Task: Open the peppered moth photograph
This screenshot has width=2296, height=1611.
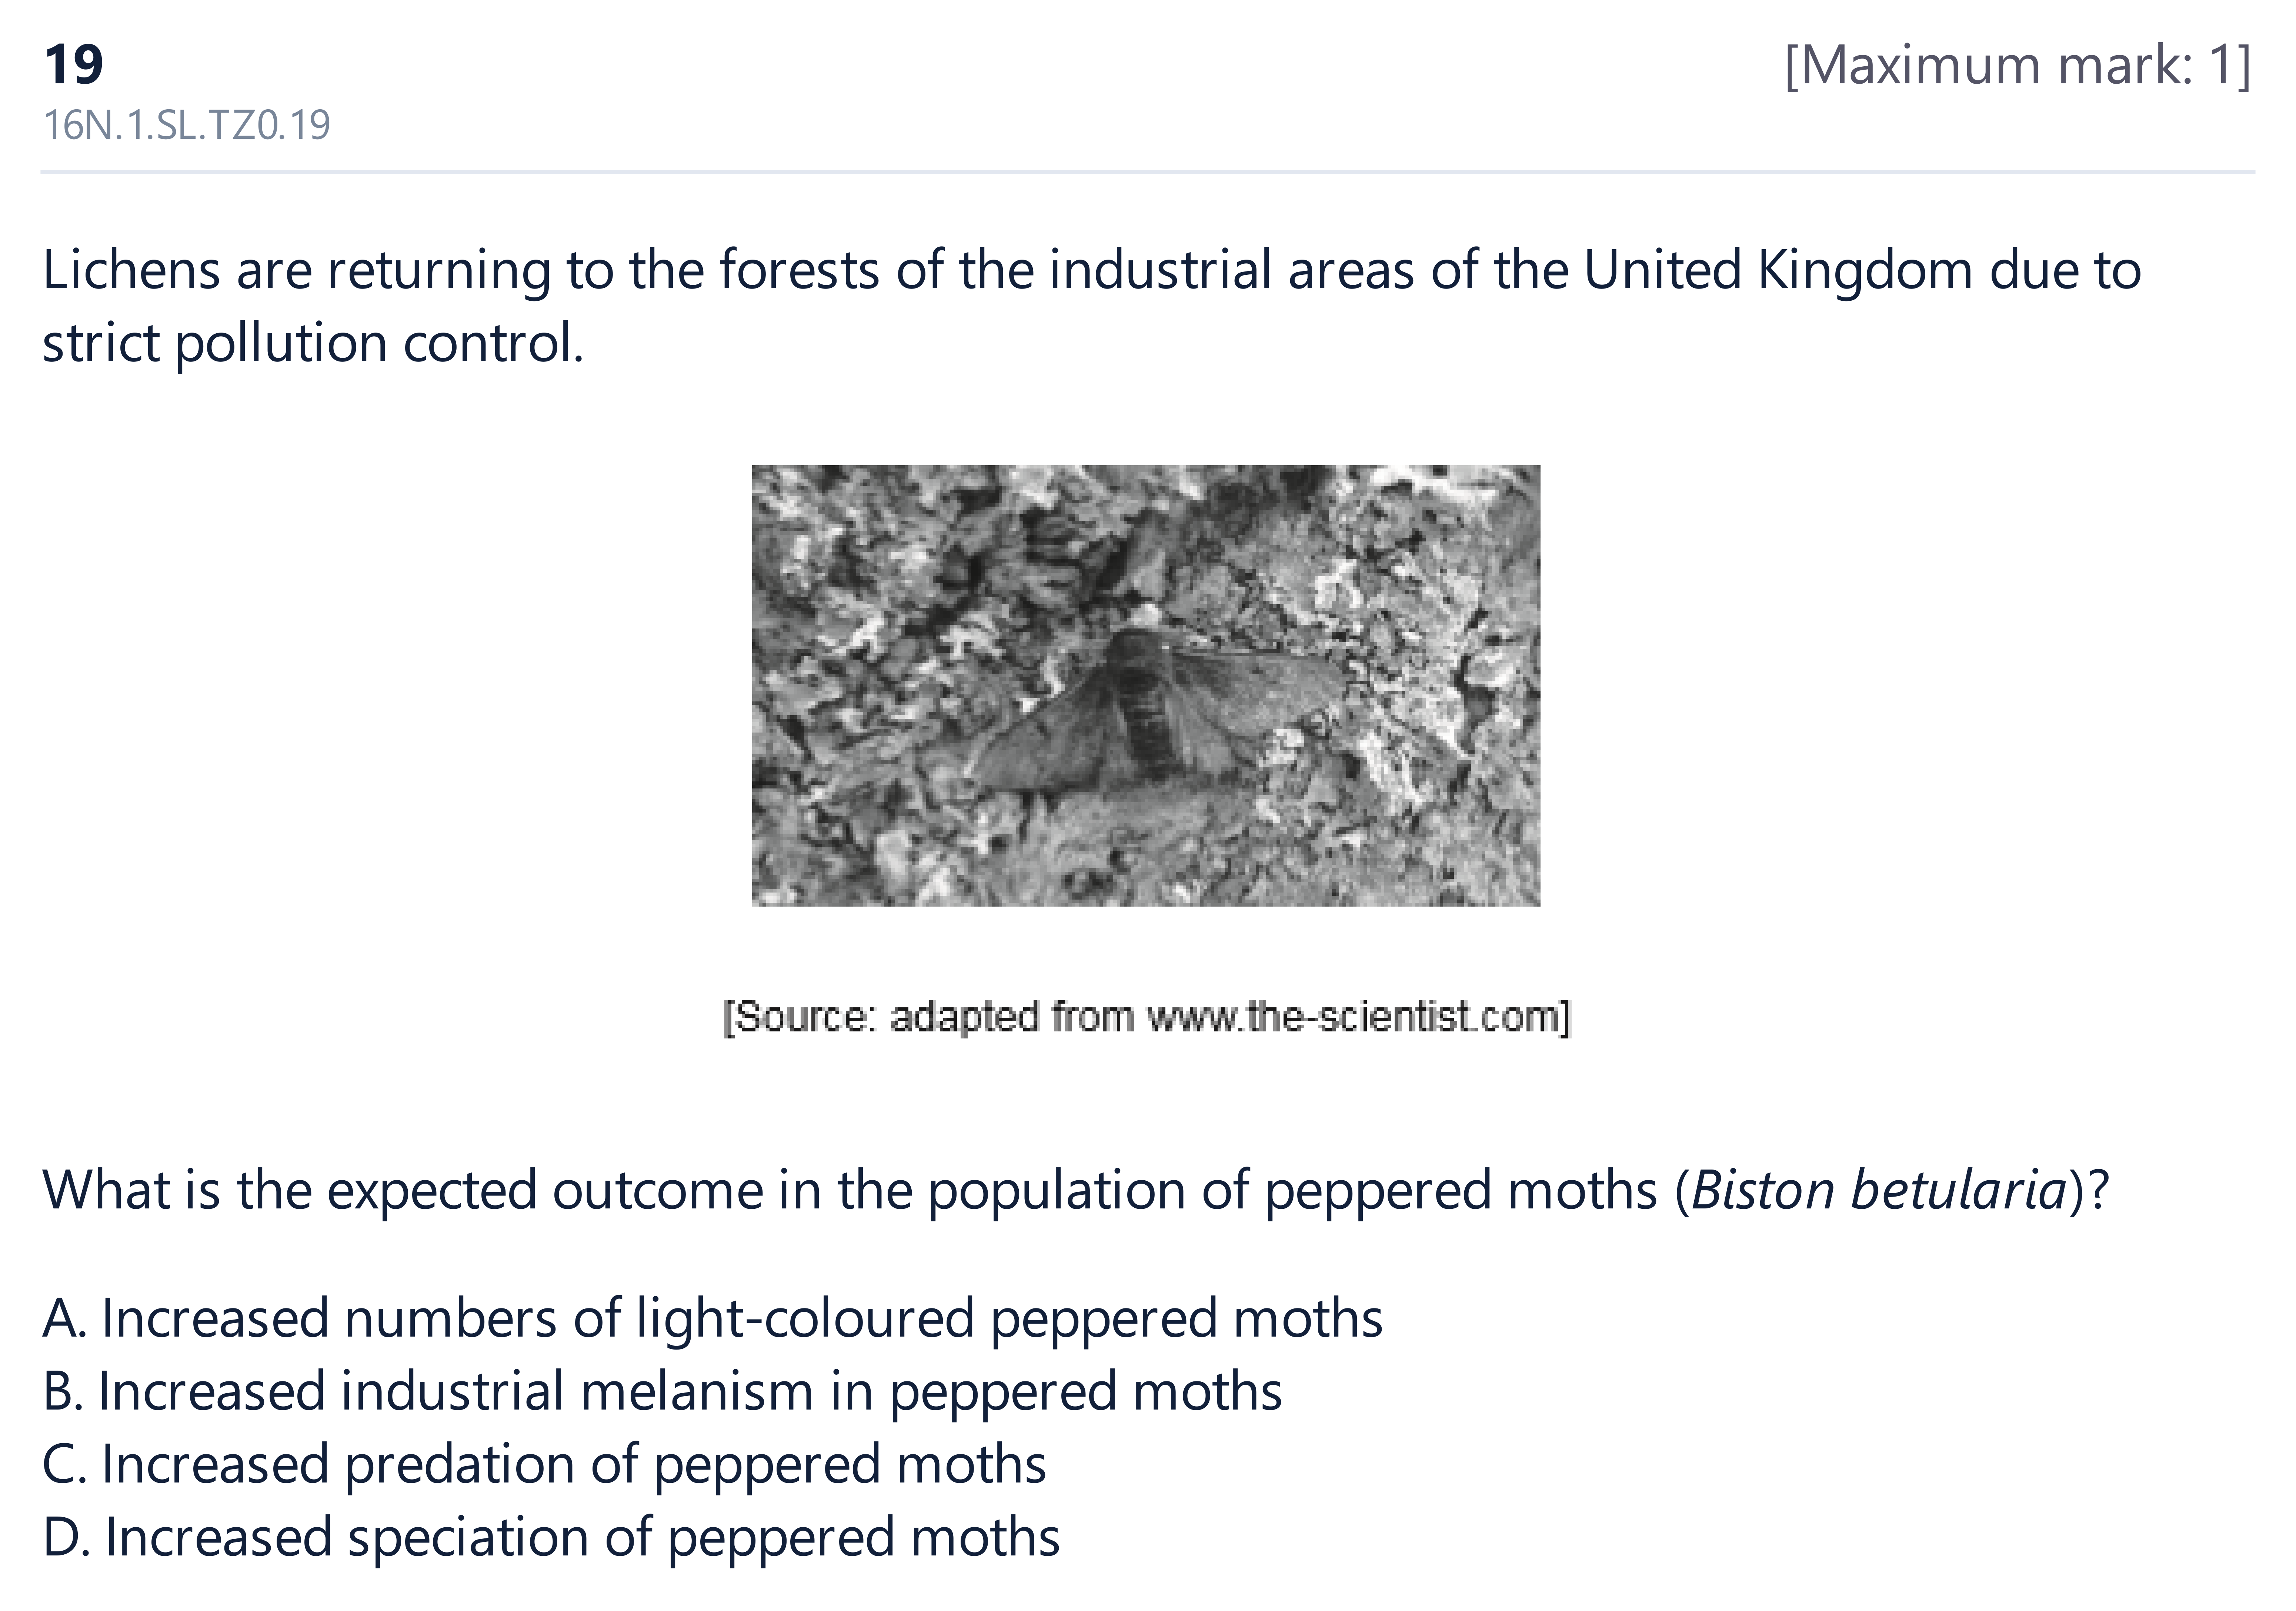Action: point(1146,686)
